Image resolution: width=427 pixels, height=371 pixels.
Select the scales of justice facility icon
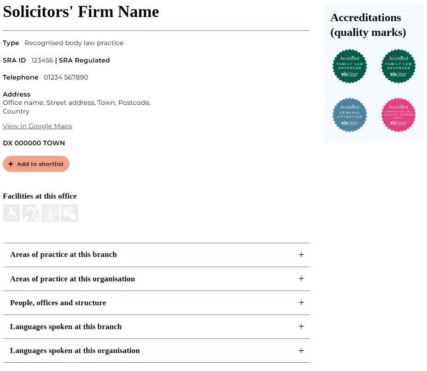50,213
